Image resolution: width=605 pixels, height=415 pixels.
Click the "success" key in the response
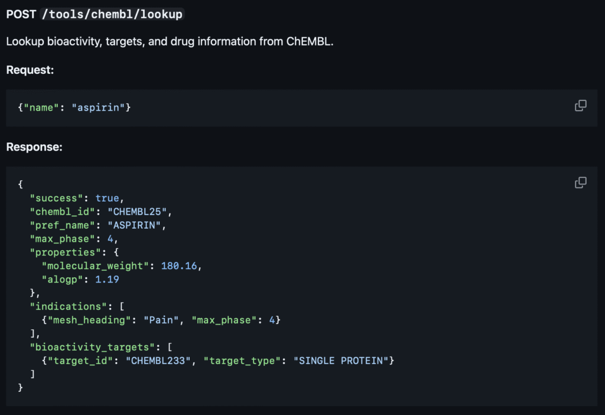[x=57, y=198]
